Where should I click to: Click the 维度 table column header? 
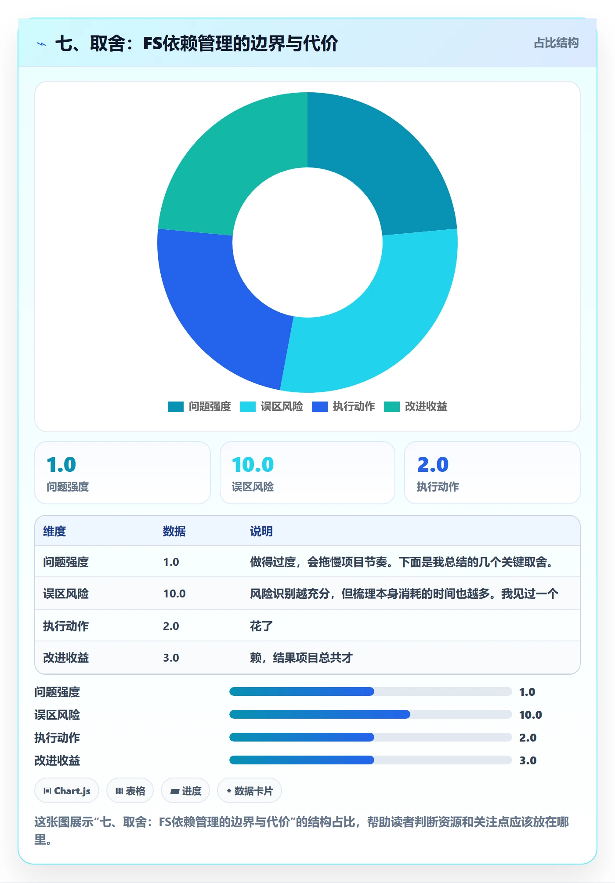pyautogui.click(x=54, y=531)
